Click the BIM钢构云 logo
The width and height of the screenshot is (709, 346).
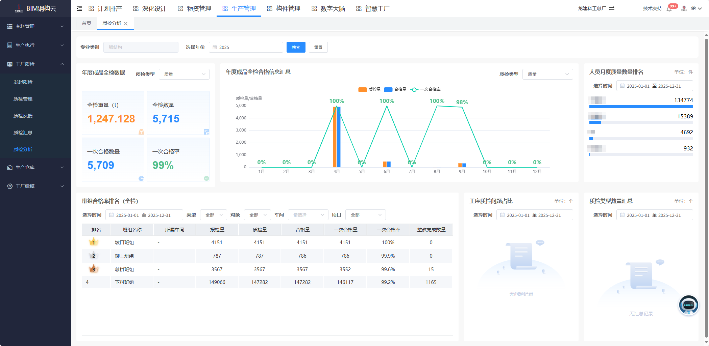click(x=35, y=8)
